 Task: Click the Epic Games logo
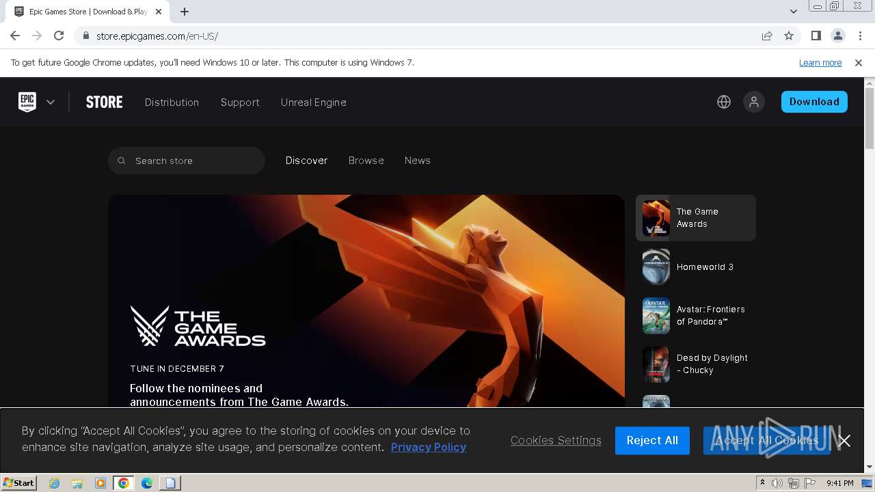click(x=27, y=102)
